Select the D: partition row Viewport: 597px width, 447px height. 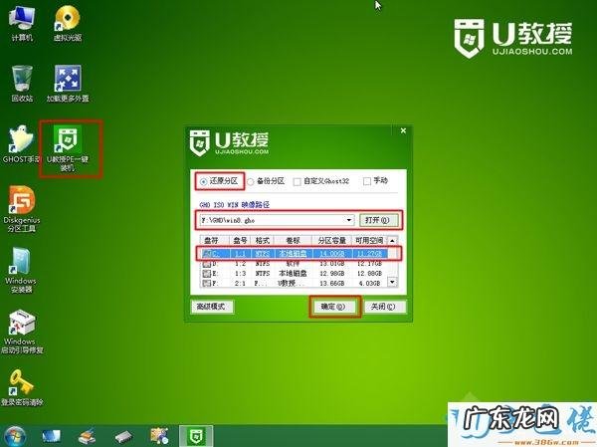click(x=294, y=264)
